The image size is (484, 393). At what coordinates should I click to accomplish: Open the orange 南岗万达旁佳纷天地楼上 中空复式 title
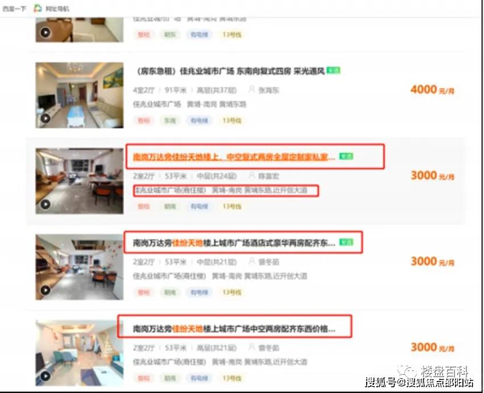click(234, 157)
